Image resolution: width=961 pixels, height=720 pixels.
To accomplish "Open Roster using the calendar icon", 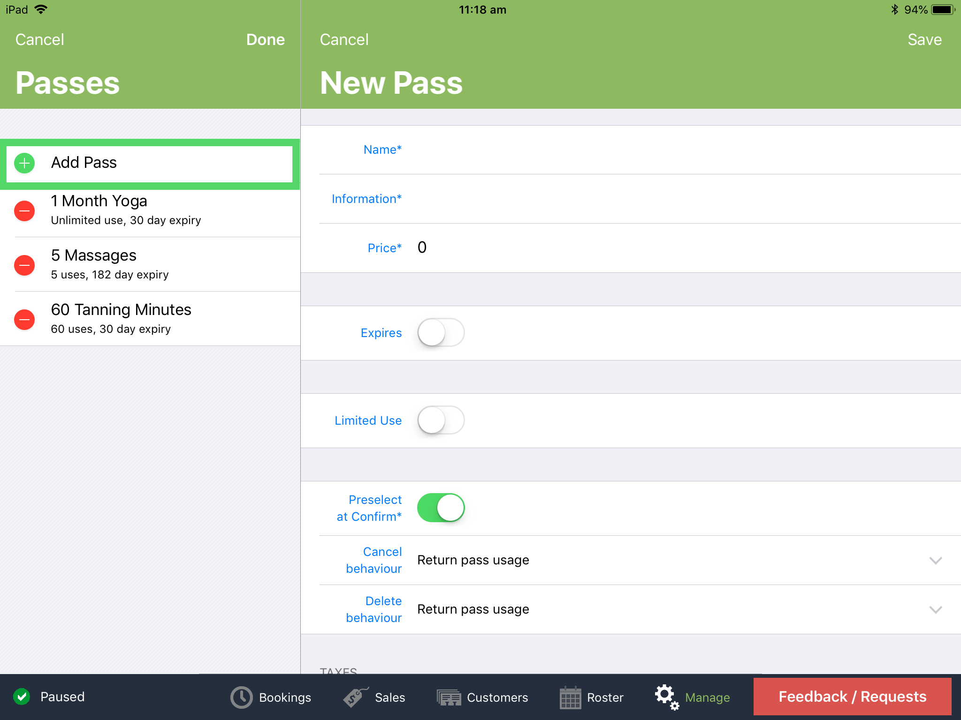I will click(x=571, y=697).
